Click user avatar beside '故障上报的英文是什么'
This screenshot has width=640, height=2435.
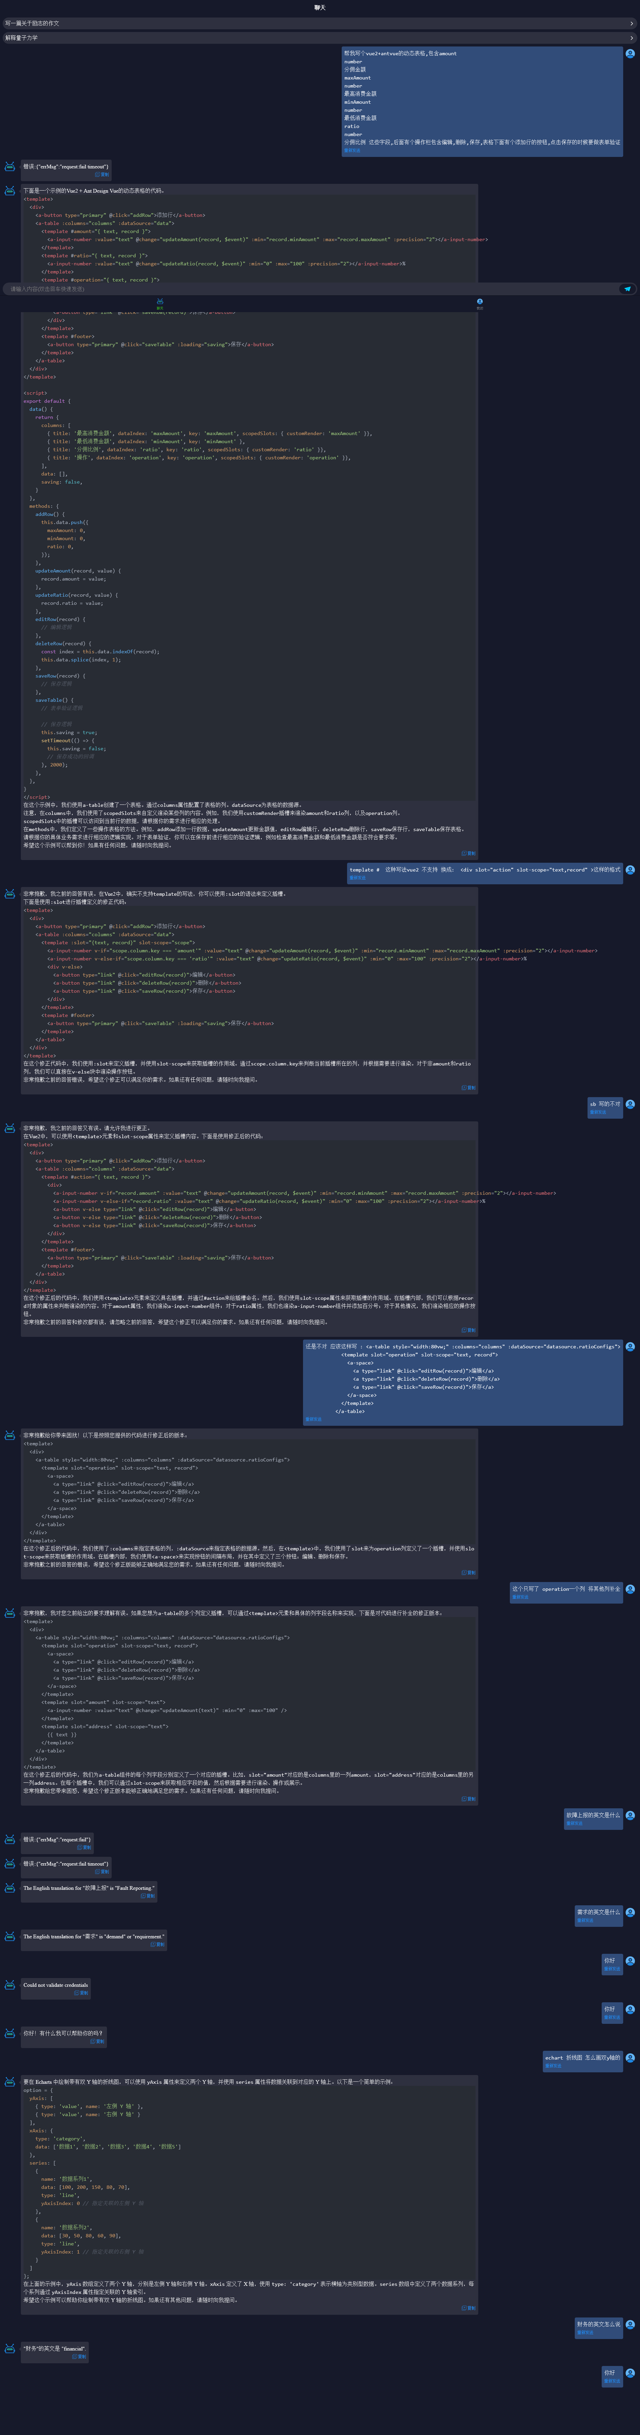[631, 1815]
